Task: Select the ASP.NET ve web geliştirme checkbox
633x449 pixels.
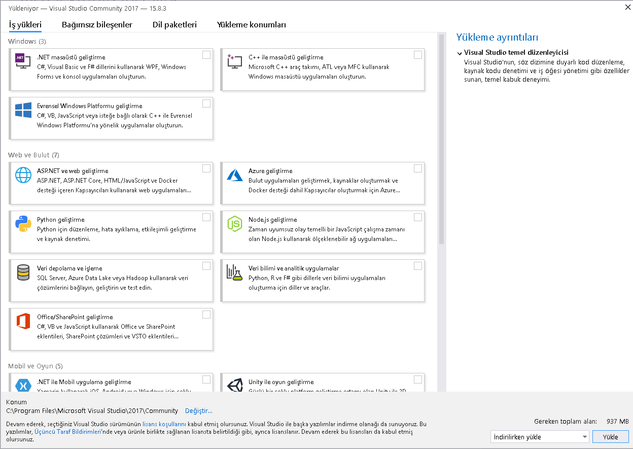Action: click(x=206, y=168)
